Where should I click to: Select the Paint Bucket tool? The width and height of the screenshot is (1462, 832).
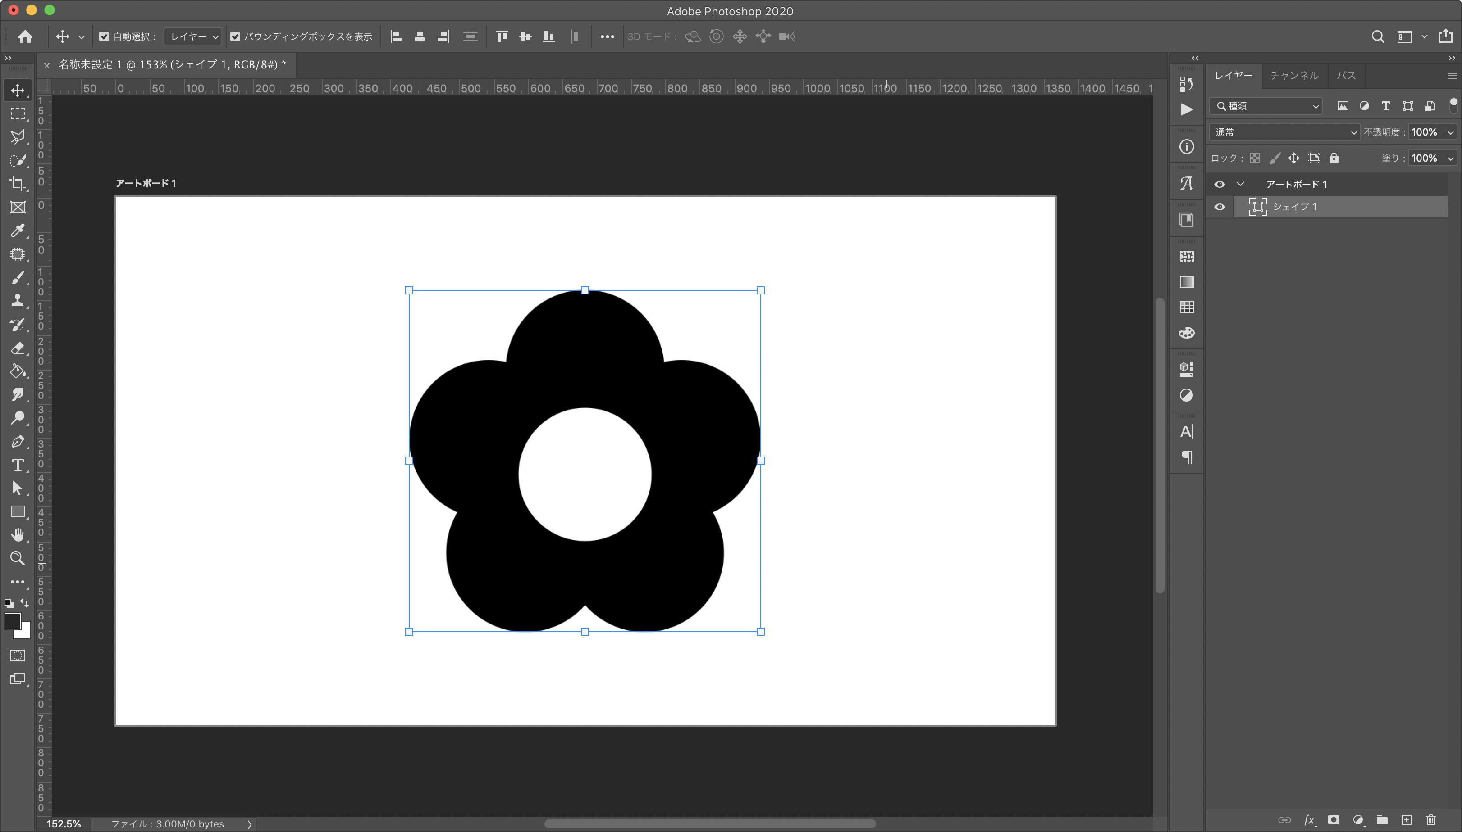coord(17,371)
